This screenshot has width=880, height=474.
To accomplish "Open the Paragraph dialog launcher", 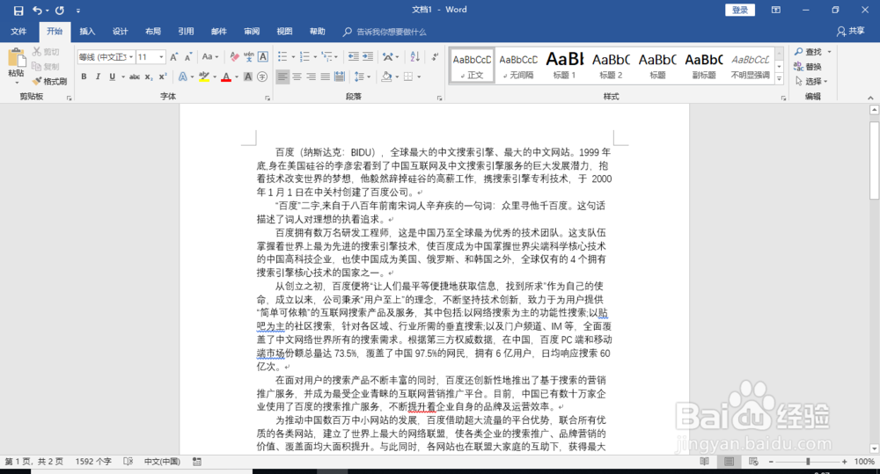I will tap(439, 98).
